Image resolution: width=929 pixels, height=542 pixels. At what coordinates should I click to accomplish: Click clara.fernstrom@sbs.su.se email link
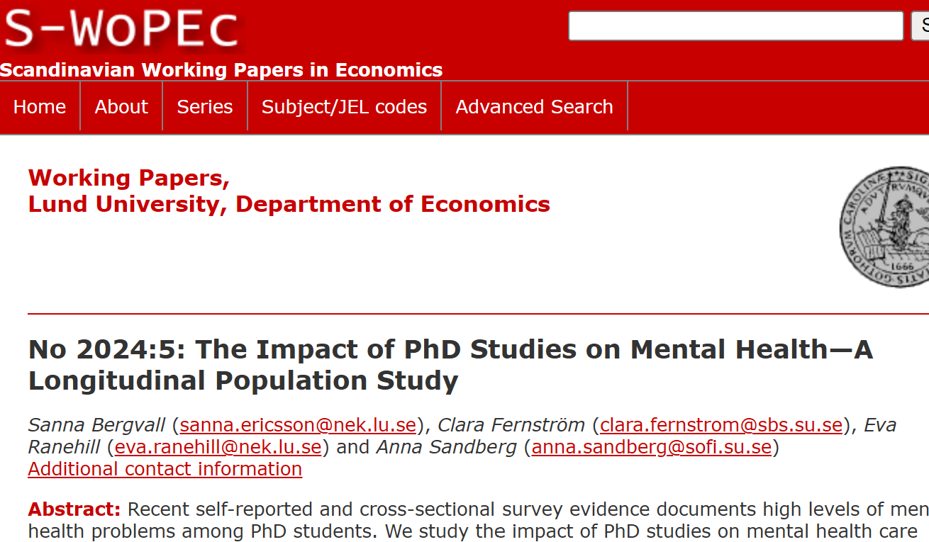[x=721, y=425]
